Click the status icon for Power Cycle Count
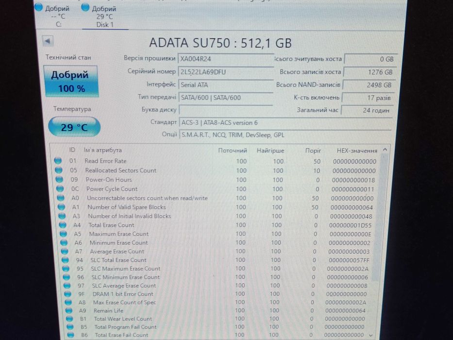Image resolution: width=453 pixels, height=340 pixels. coord(60,188)
